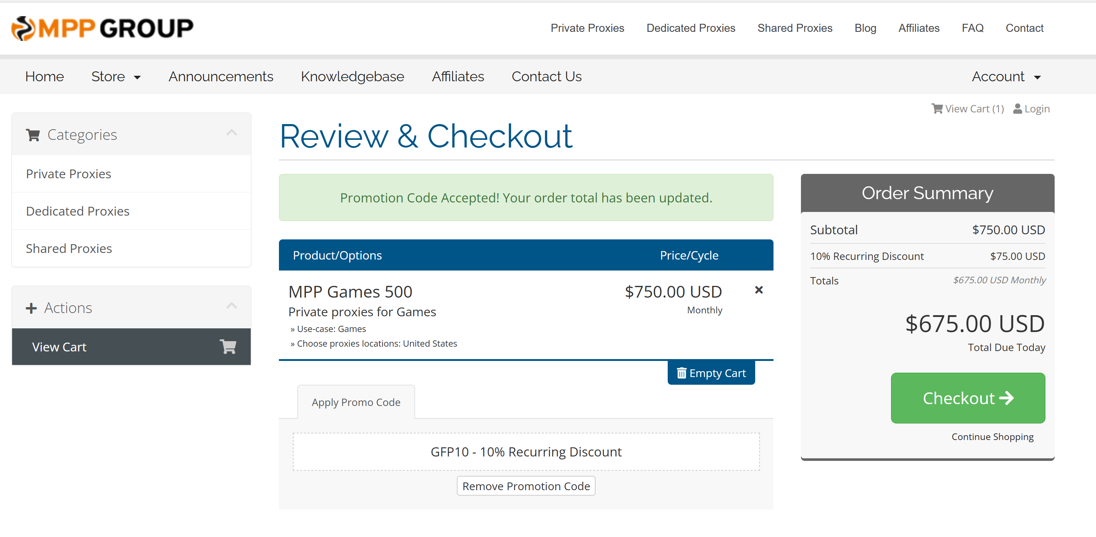Click the promotion code accepted message
Image resolution: width=1096 pixels, height=537 pixels.
[526, 197]
